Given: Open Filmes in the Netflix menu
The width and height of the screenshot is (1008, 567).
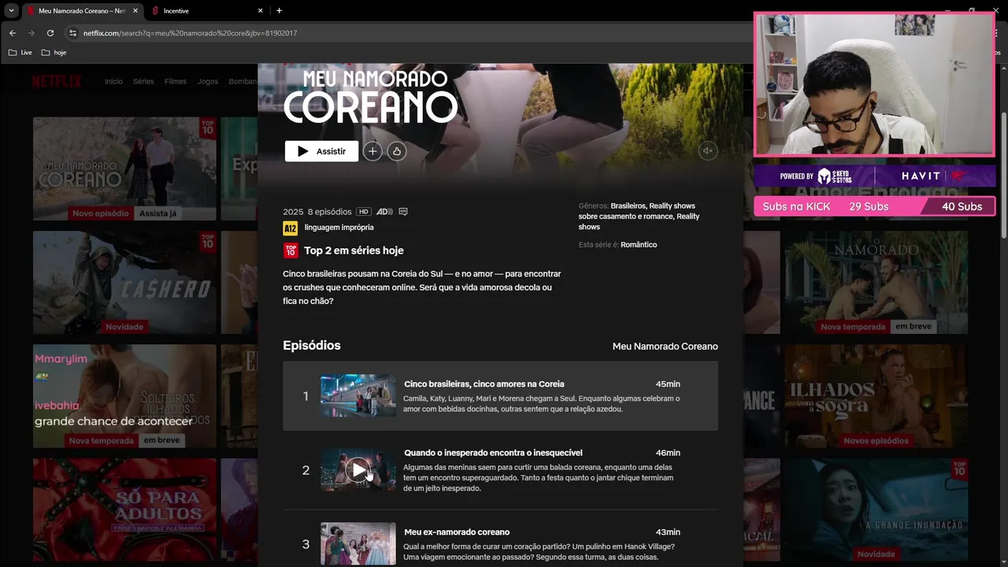Looking at the screenshot, I should 176,81.
